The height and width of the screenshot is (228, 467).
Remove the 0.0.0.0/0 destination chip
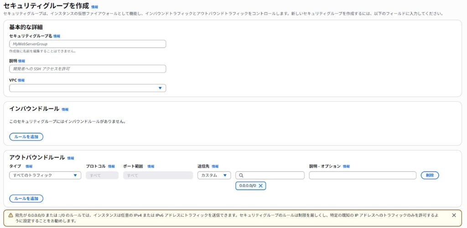pos(261,186)
